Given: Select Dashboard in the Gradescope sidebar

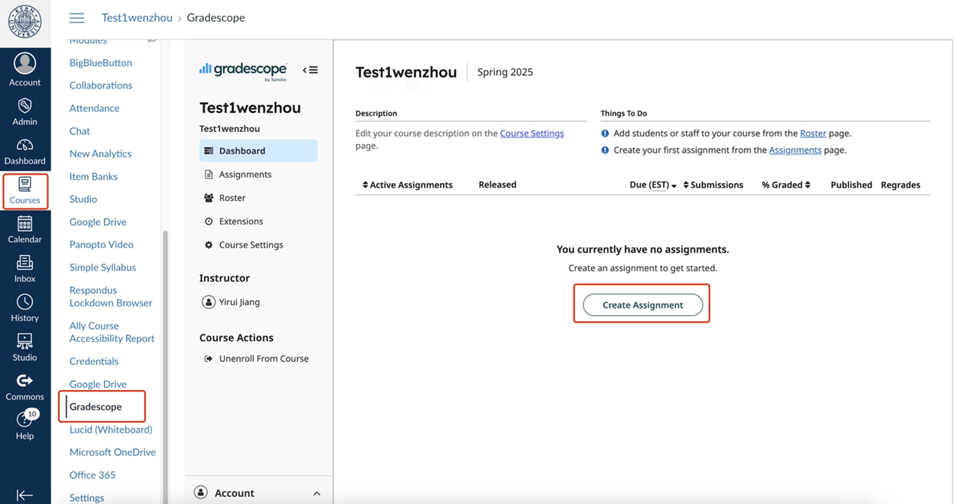Looking at the screenshot, I should (x=258, y=151).
